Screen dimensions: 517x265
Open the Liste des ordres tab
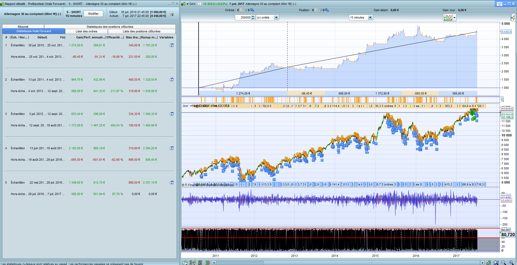coord(86,31)
